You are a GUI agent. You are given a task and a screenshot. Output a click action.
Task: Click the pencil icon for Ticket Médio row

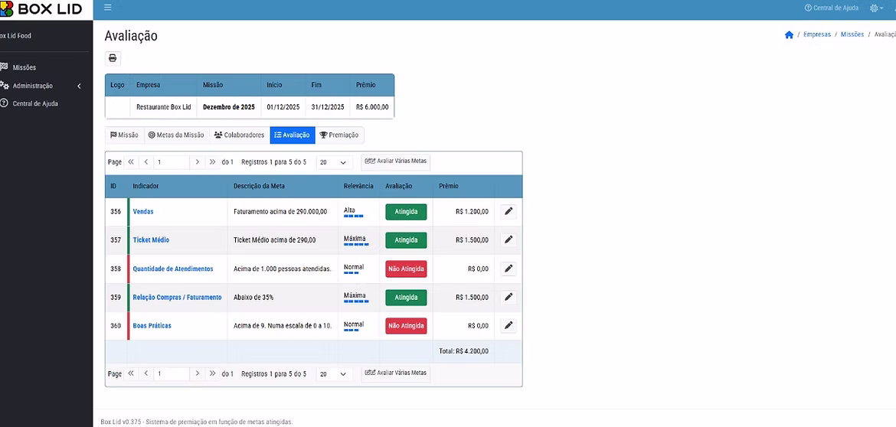[508, 240]
